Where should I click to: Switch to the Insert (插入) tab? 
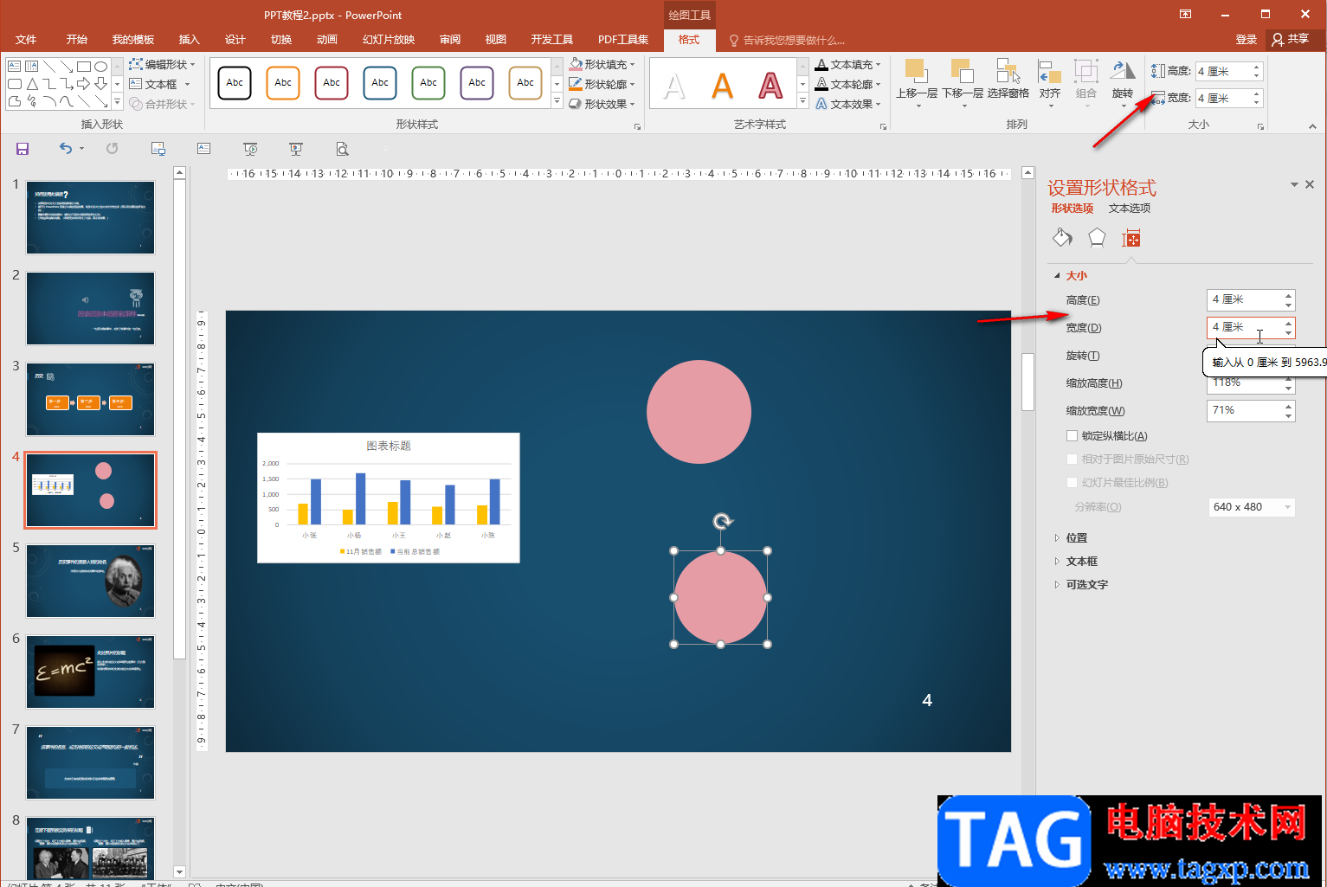(x=189, y=39)
